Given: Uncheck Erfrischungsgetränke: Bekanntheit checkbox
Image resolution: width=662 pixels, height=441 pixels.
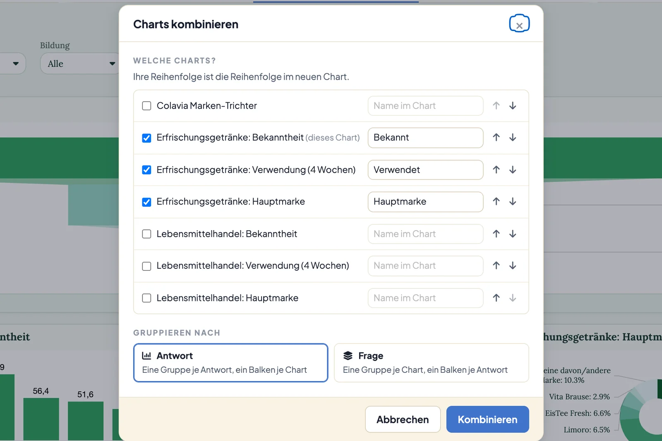Looking at the screenshot, I should (x=146, y=138).
